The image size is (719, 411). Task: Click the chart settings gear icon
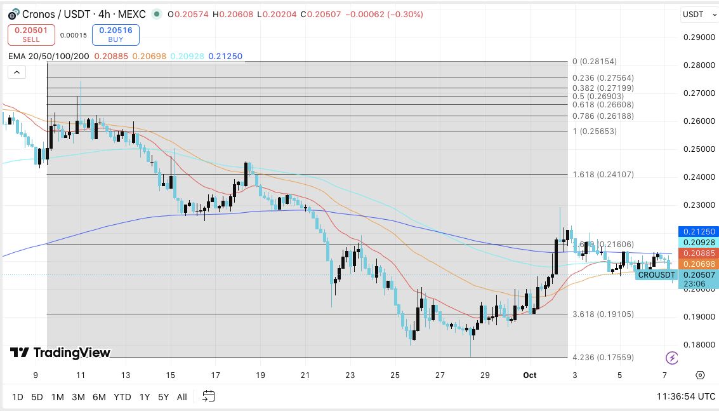[700, 375]
